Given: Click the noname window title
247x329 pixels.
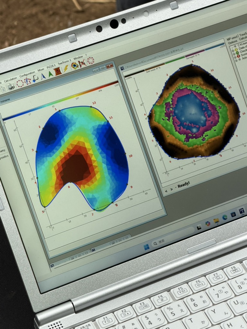Looking at the screenshot, I should point(5,101).
